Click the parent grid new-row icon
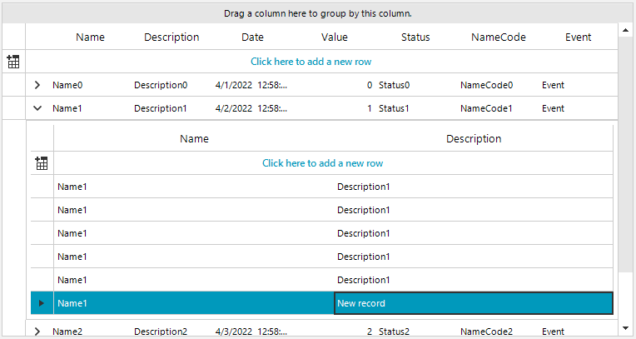Screen dimensions: 636x339 [13, 62]
